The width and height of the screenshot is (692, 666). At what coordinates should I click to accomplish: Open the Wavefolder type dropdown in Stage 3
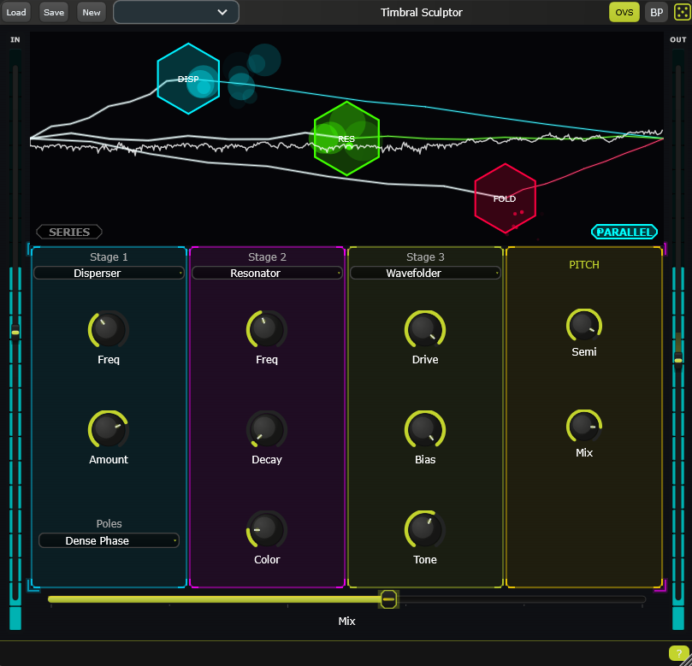[425, 273]
